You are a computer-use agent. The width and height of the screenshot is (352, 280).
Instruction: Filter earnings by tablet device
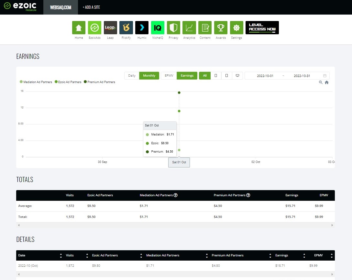click(x=226, y=76)
